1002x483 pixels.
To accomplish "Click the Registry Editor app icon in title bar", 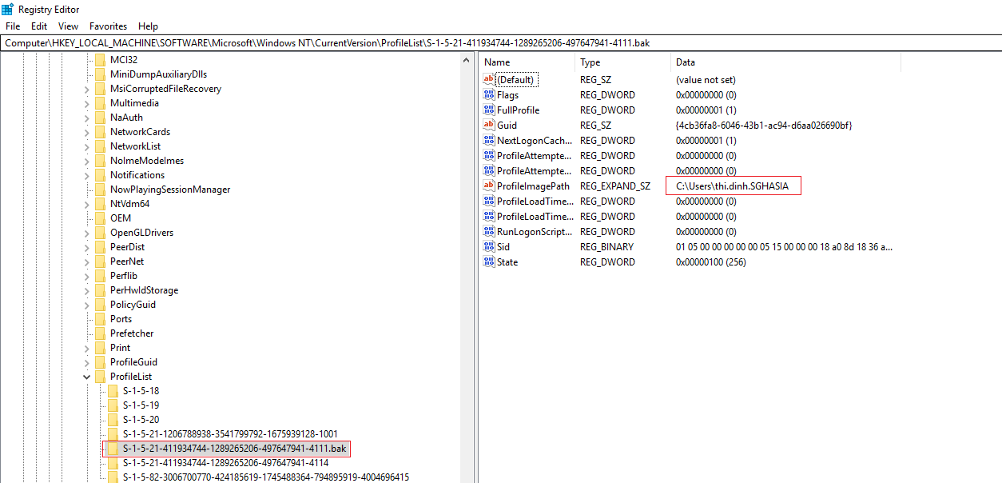I will [7, 9].
